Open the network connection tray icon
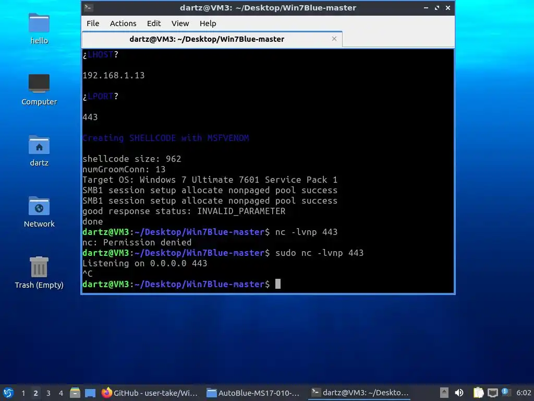 (492, 393)
